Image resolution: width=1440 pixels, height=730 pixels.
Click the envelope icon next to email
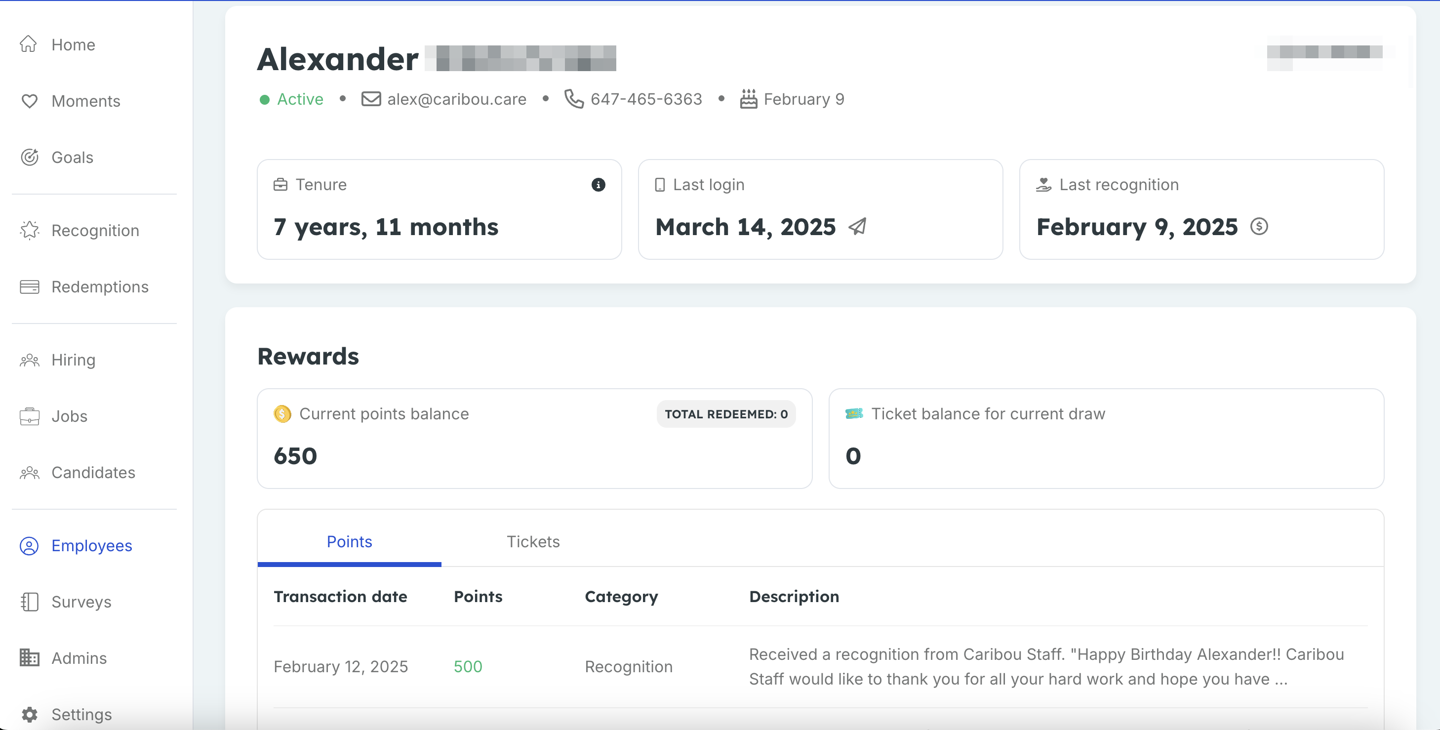point(371,99)
